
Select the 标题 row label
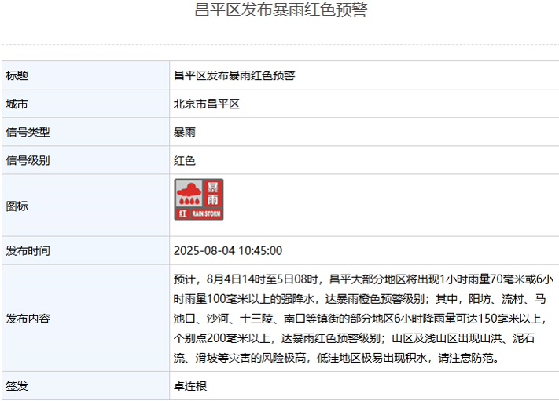pos(17,76)
